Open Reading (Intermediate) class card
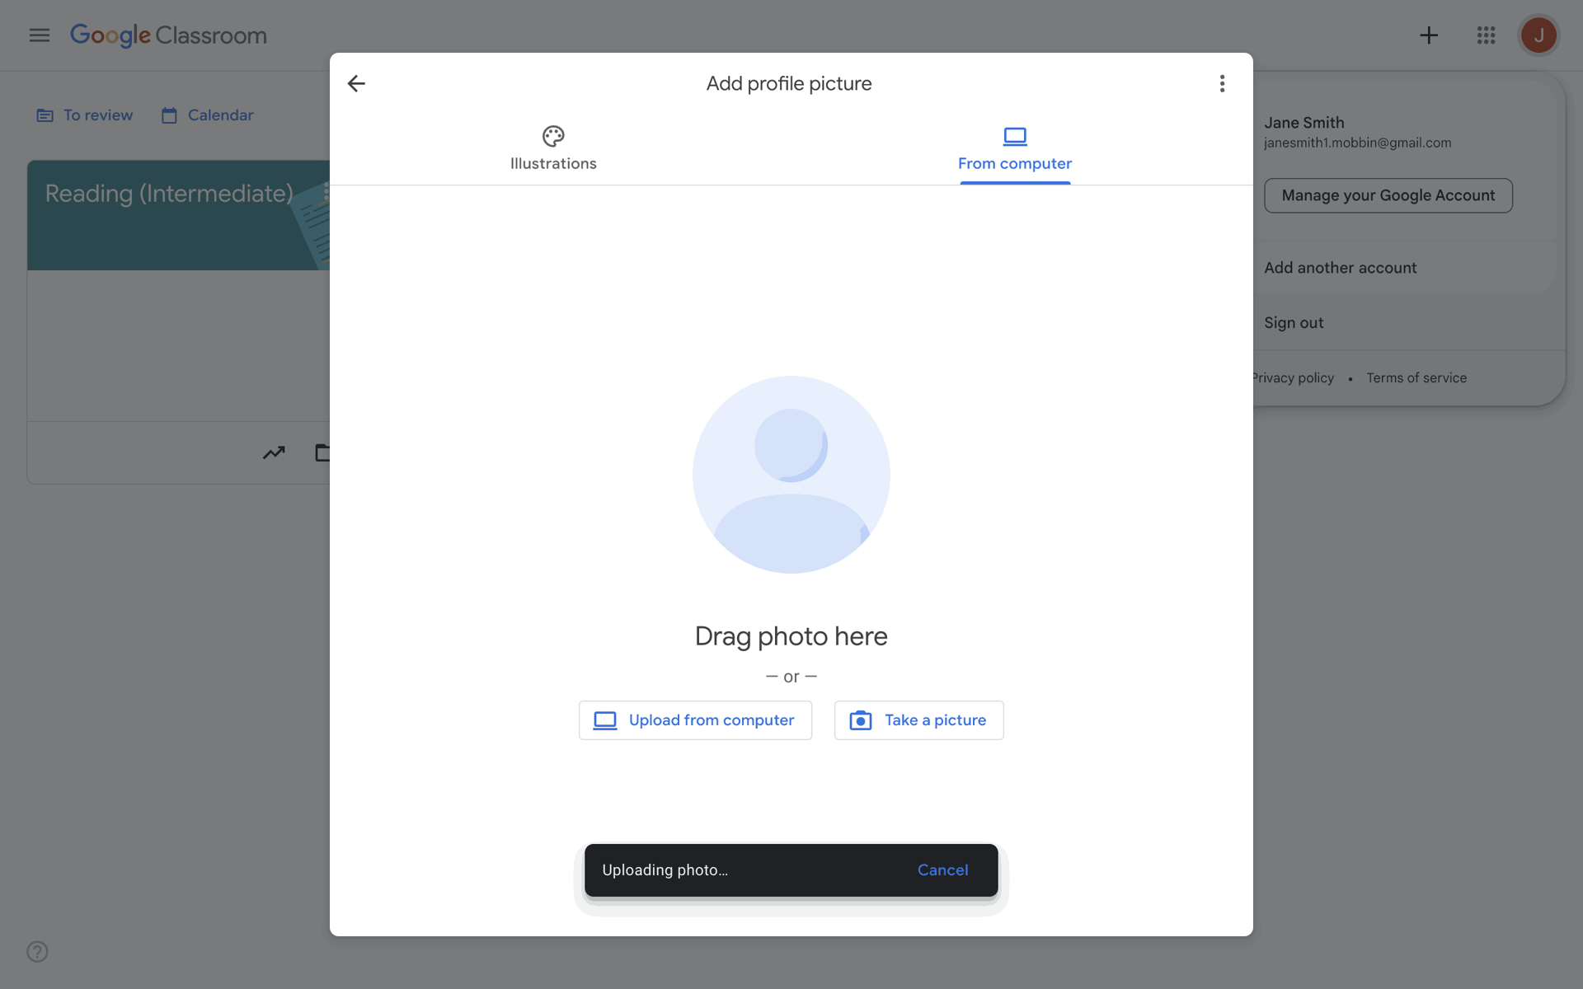1583x989 pixels. pos(169,194)
